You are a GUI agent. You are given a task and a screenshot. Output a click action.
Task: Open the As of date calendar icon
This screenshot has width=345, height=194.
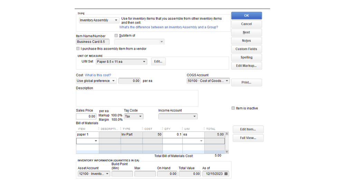(226, 174)
